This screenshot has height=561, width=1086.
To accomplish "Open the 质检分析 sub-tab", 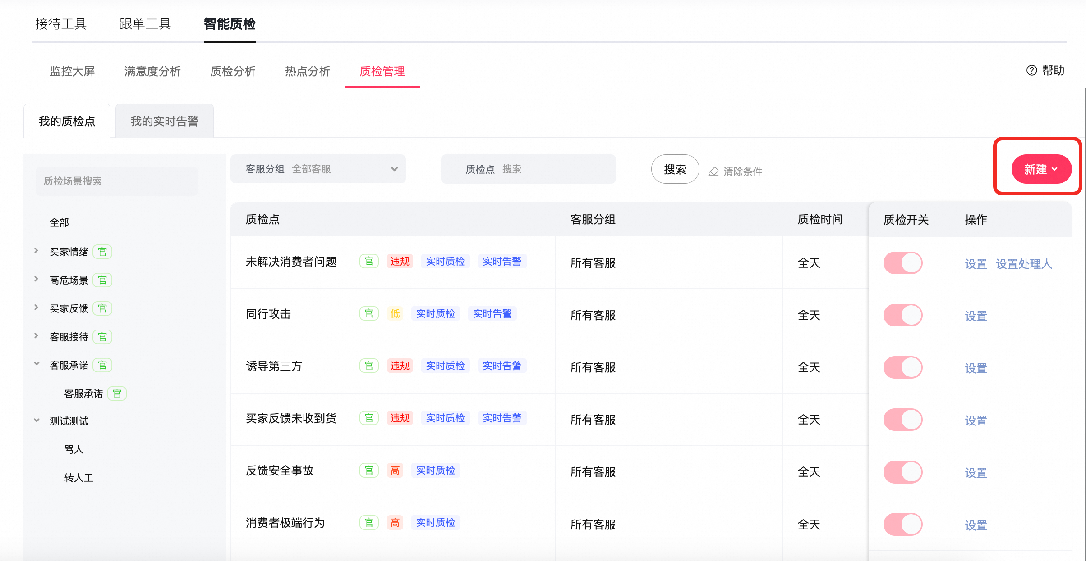I will [233, 71].
